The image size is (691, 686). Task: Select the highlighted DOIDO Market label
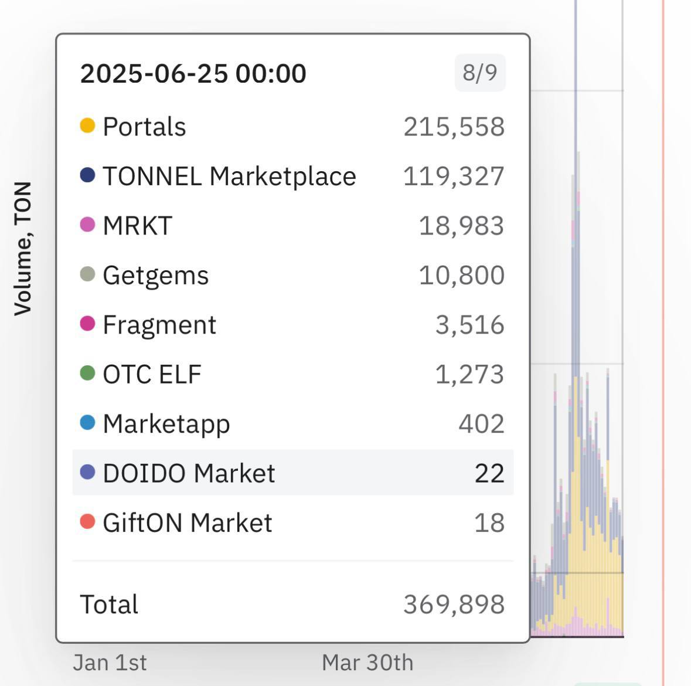(x=189, y=474)
